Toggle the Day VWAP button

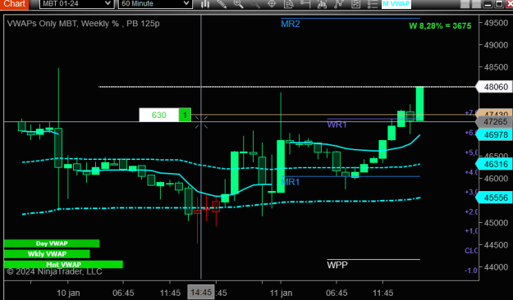(52, 243)
